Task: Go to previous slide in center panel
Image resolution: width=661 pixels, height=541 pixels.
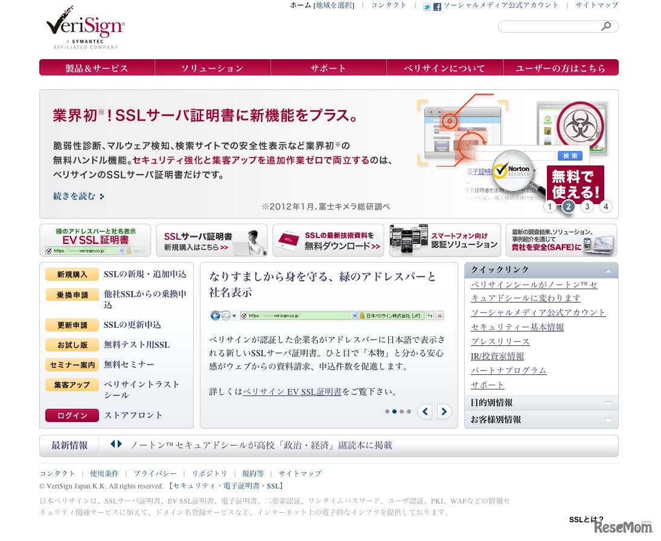Action: coord(425,411)
